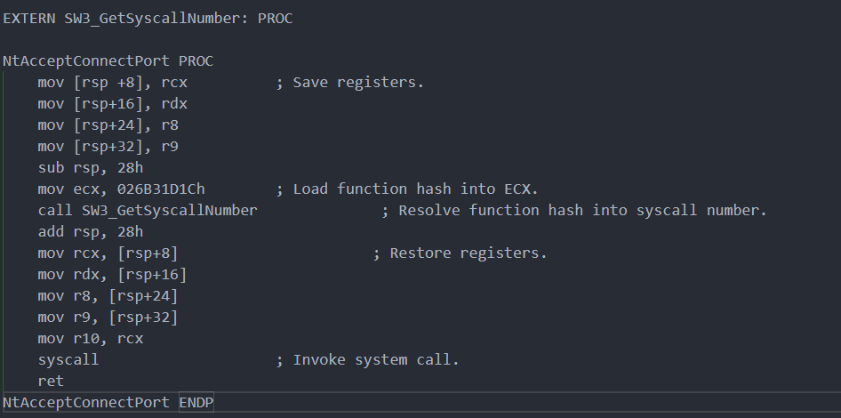
Task: Click the mov [rsp+32], r9 instruction
Action: (108, 147)
